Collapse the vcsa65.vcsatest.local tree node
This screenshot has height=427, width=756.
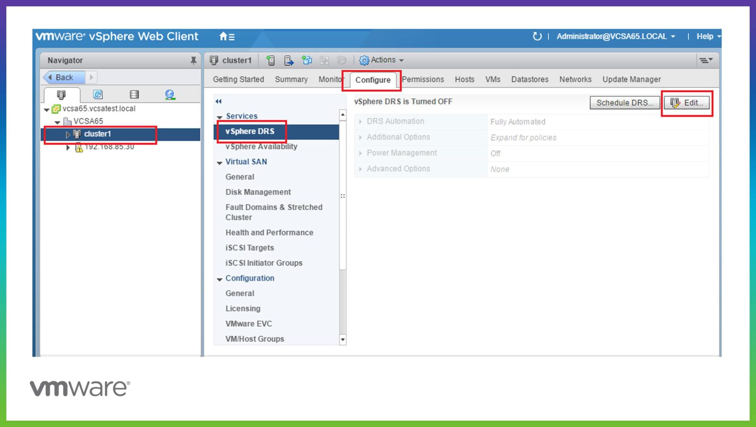pyautogui.click(x=47, y=110)
